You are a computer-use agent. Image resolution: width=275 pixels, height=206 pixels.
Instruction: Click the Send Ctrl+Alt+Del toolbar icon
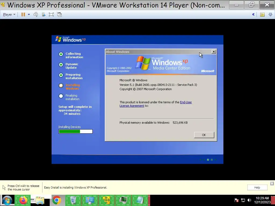click(x=36, y=14)
